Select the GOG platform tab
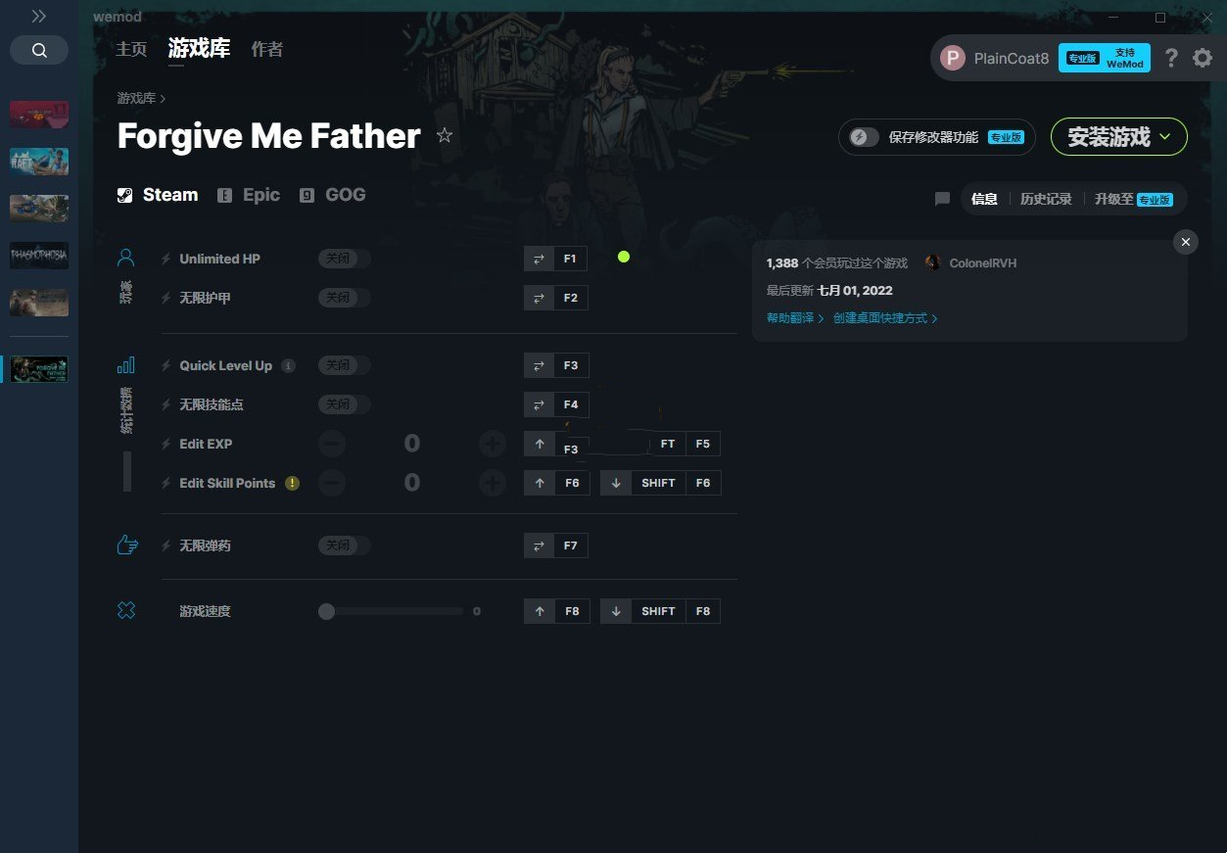 click(x=333, y=195)
